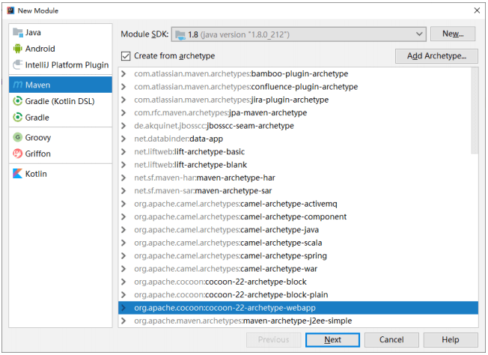Expand the lift-archetype-basic node
This screenshot has height=355, width=488.
click(x=123, y=151)
